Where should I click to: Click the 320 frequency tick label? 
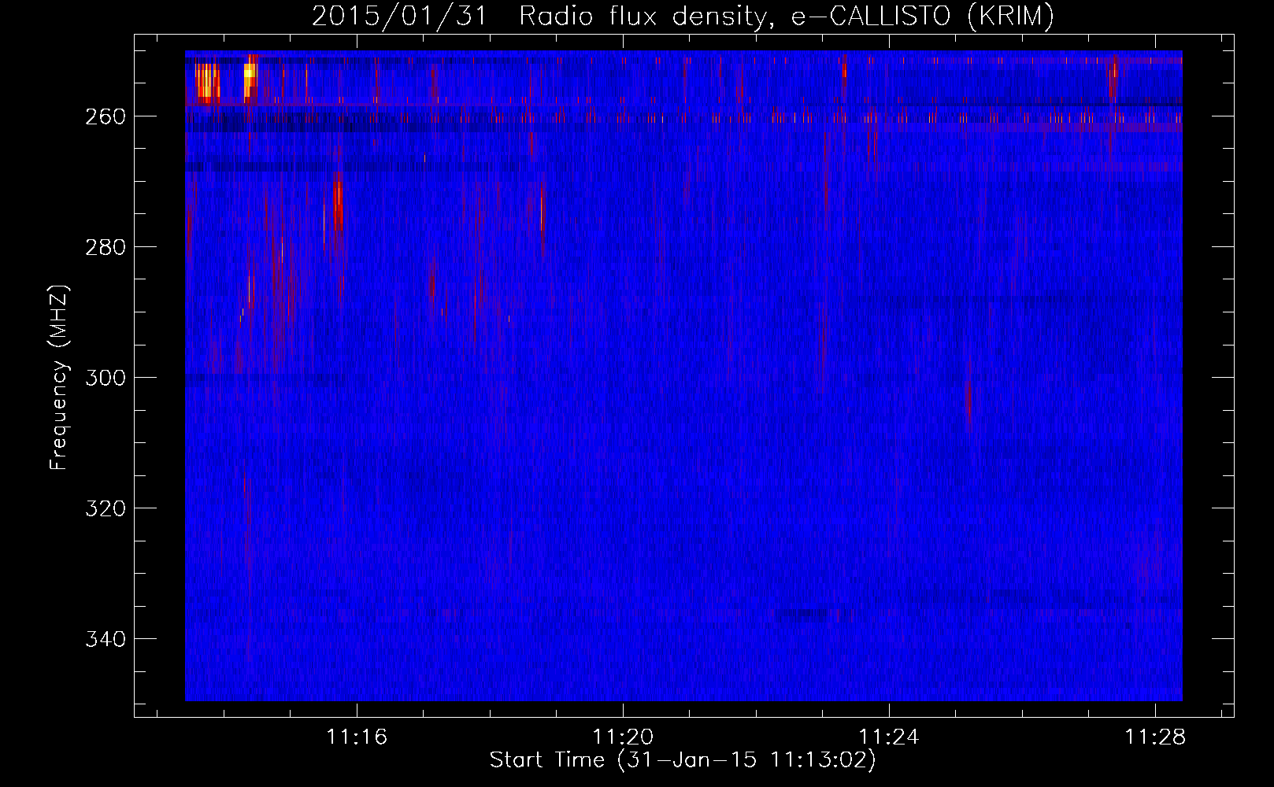click(106, 508)
